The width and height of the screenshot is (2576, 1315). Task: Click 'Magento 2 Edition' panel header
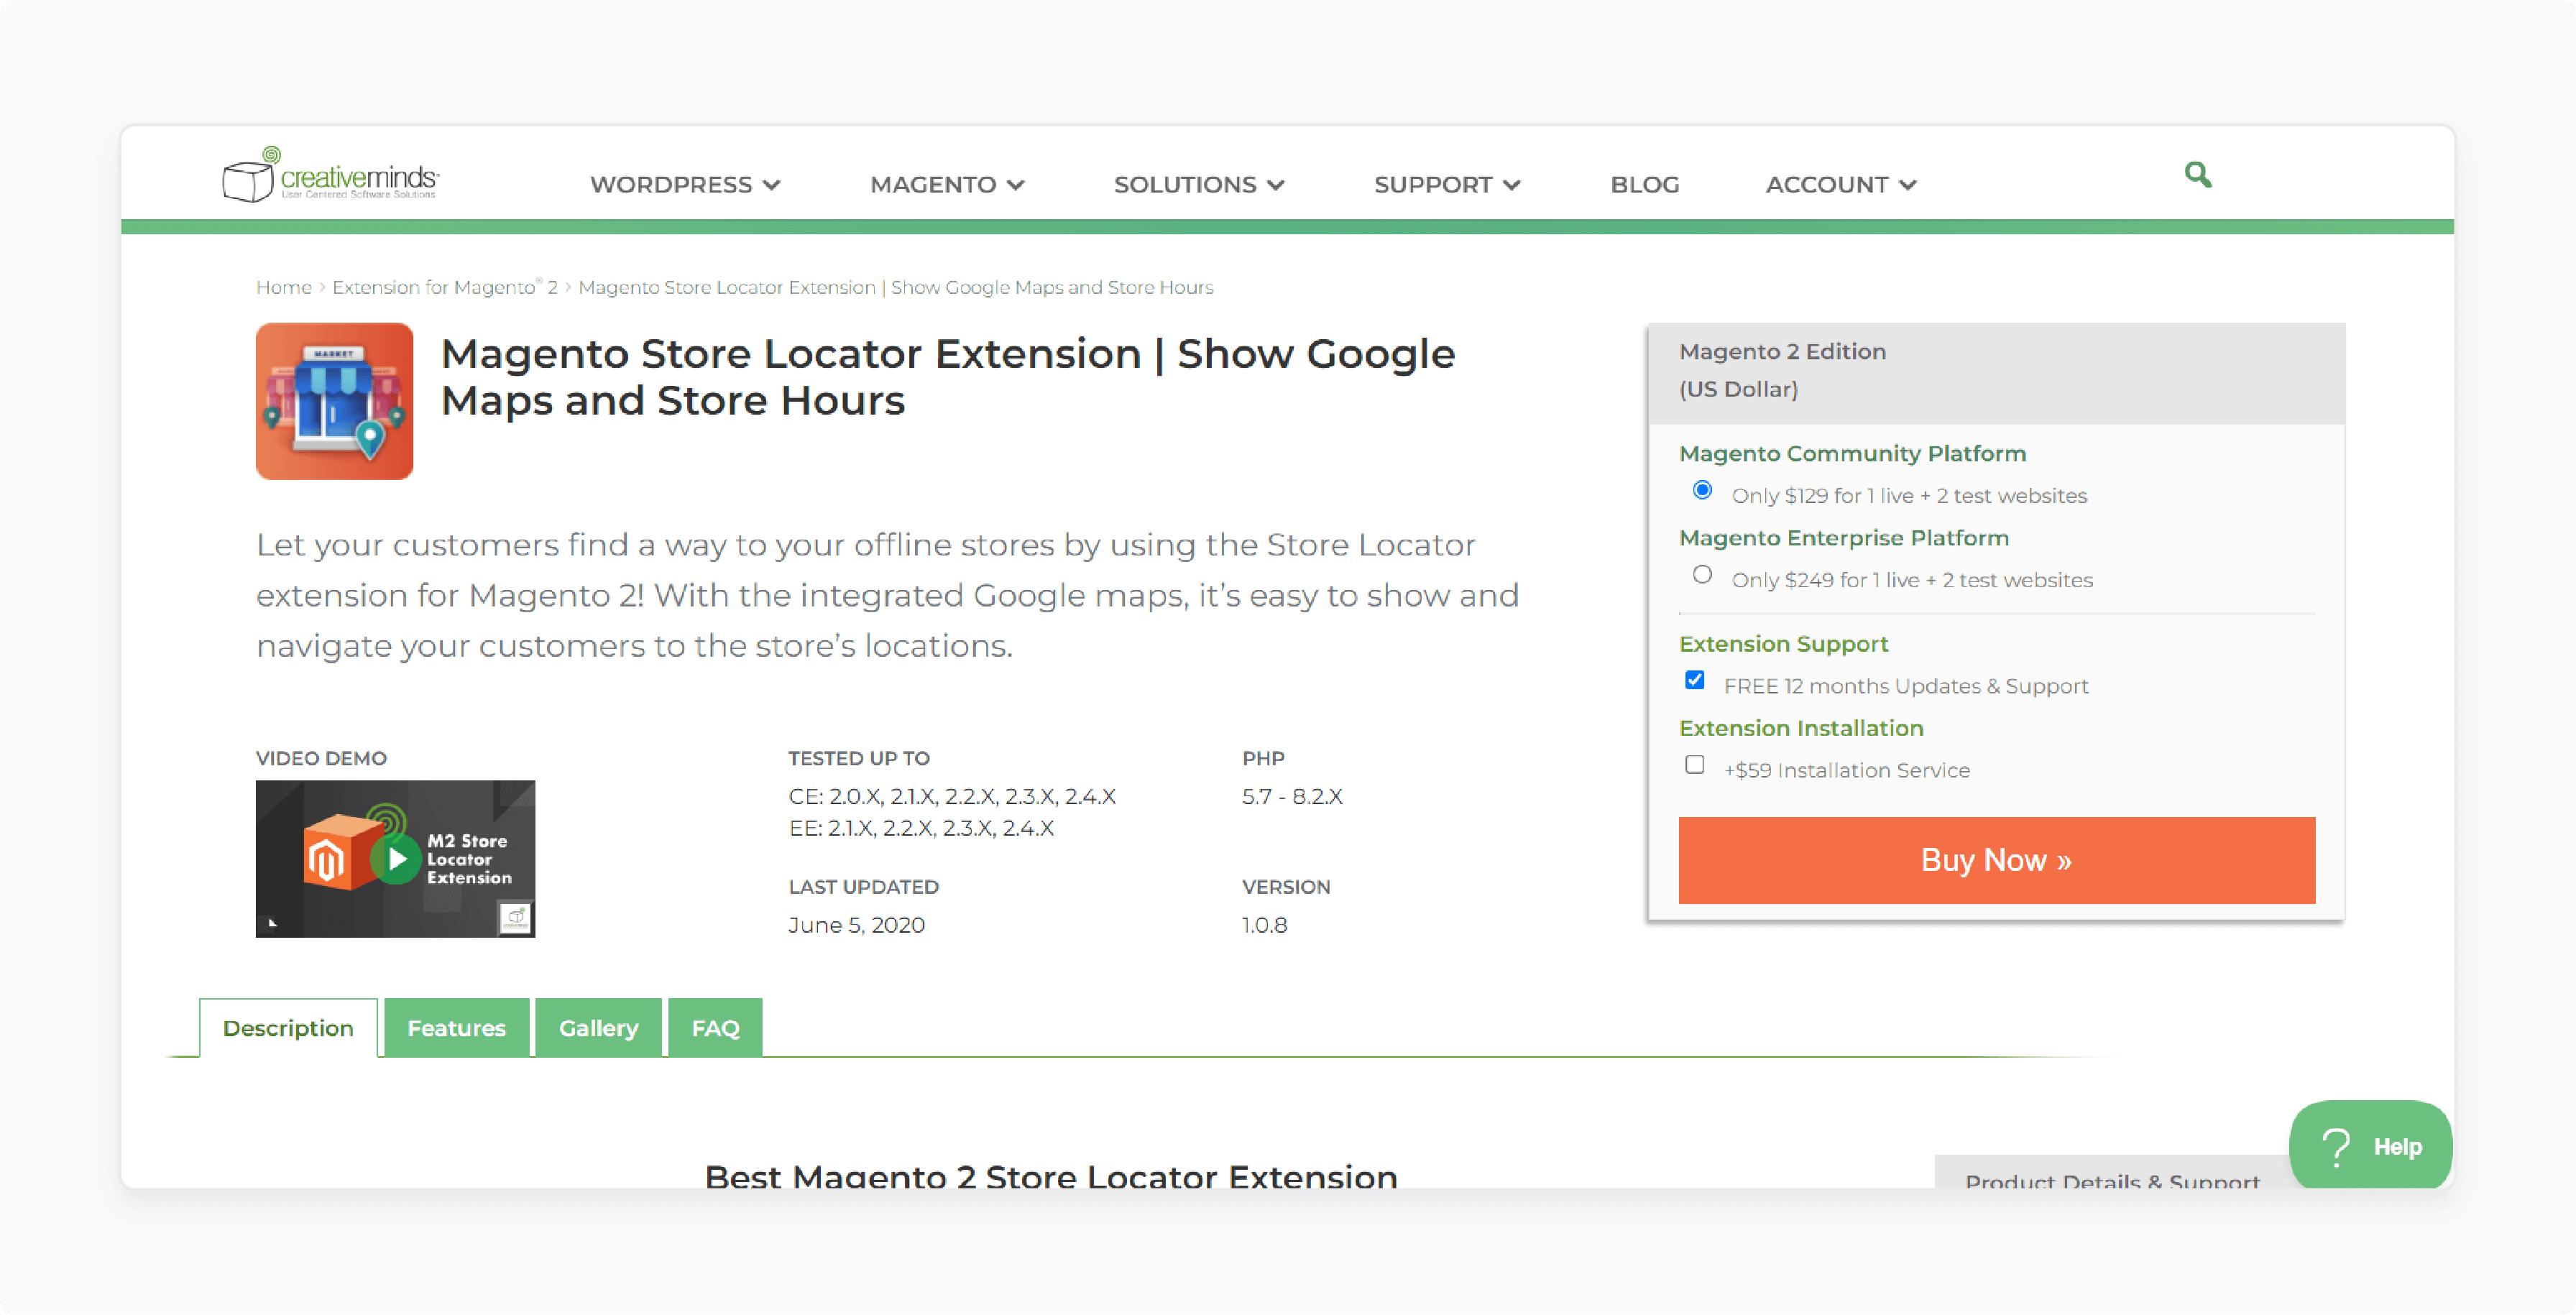click(x=1782, y=352)
